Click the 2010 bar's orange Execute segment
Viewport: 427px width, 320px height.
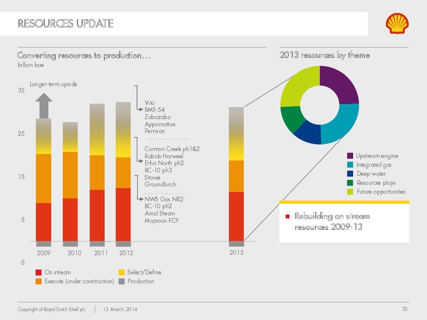pyautogui.click(x=70, y=175)
